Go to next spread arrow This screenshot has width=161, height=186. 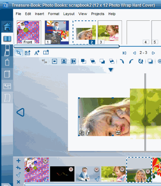coord(153,53)
